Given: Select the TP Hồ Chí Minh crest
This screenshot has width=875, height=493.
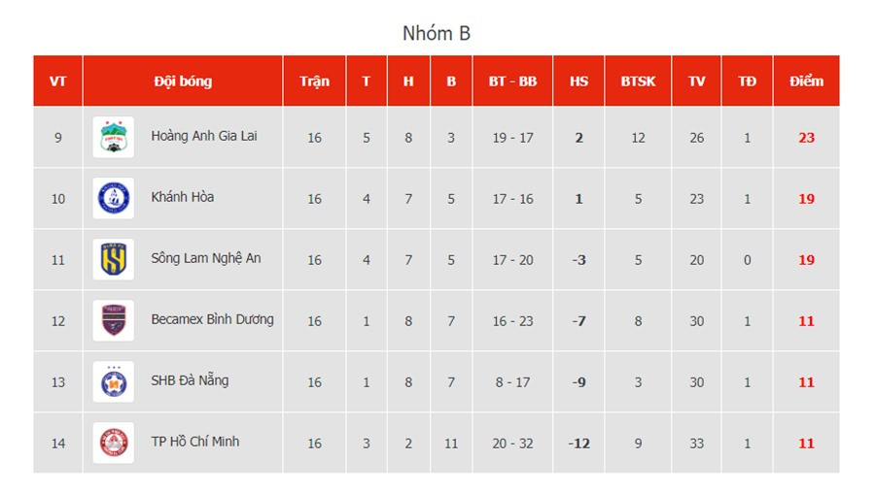Looking at the screenshot, I should coord(113,443).
